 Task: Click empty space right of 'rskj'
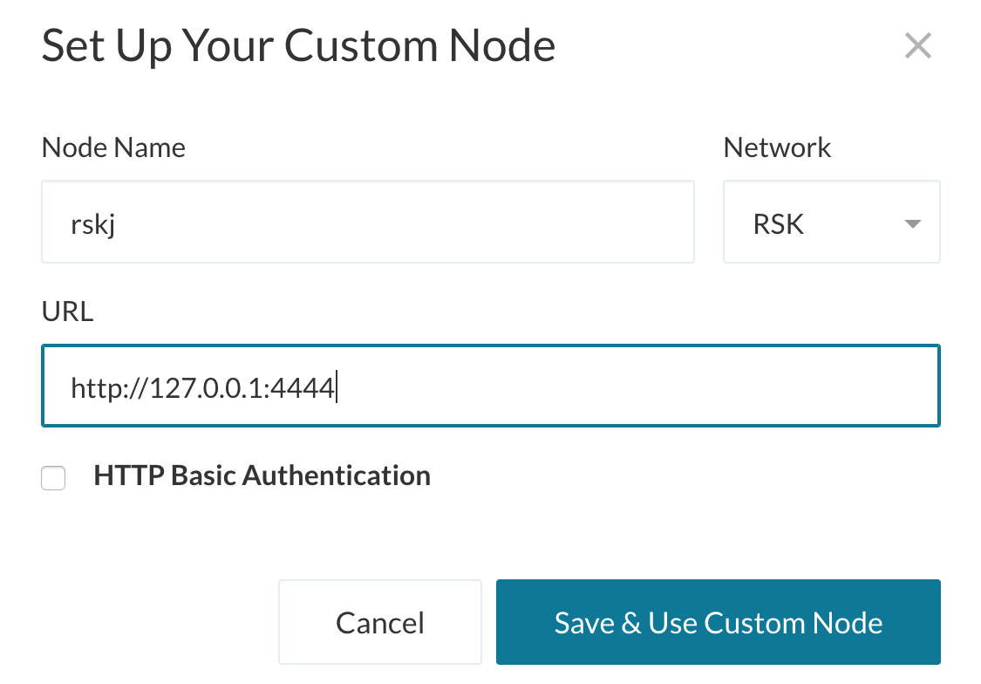(x=436, y=222)
